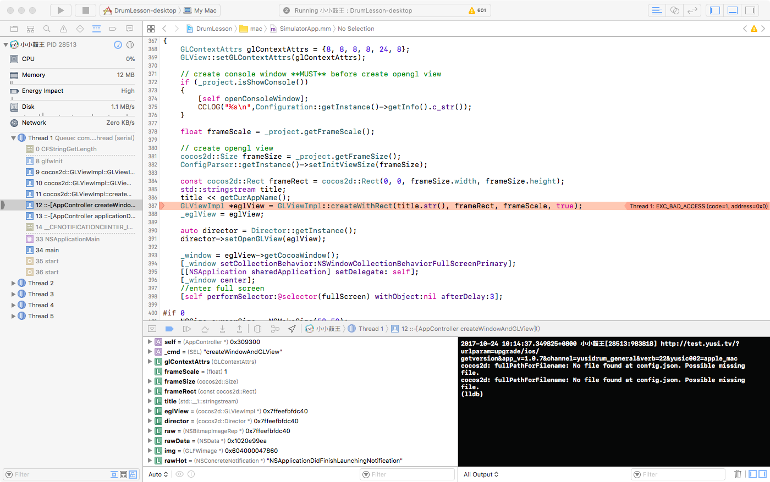The image size is (770, 482).
Task: Open the Memory gauge report
Action: 71,75
